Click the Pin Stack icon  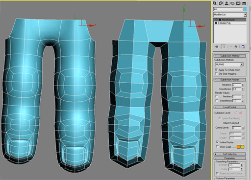217,47
